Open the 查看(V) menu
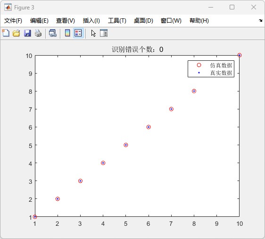 pyautogui.click(x=66, y=21)
